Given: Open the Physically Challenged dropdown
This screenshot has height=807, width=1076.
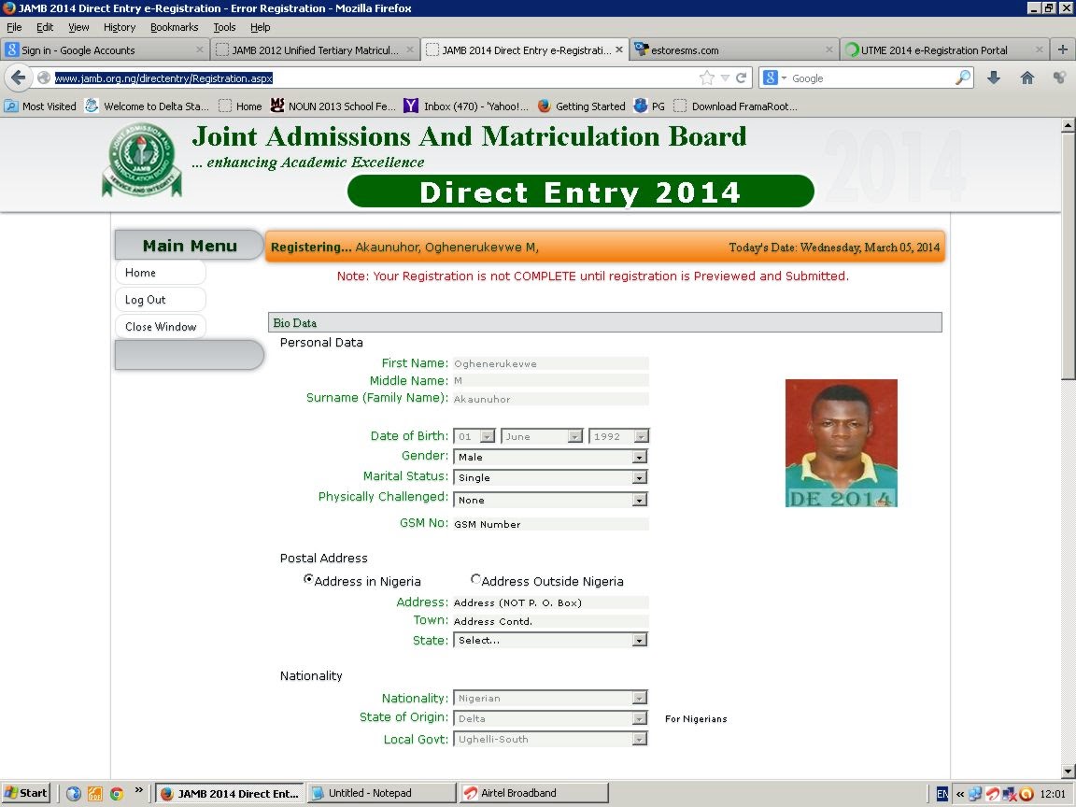Looking at the screenshot, I should [x=550, y=500].
